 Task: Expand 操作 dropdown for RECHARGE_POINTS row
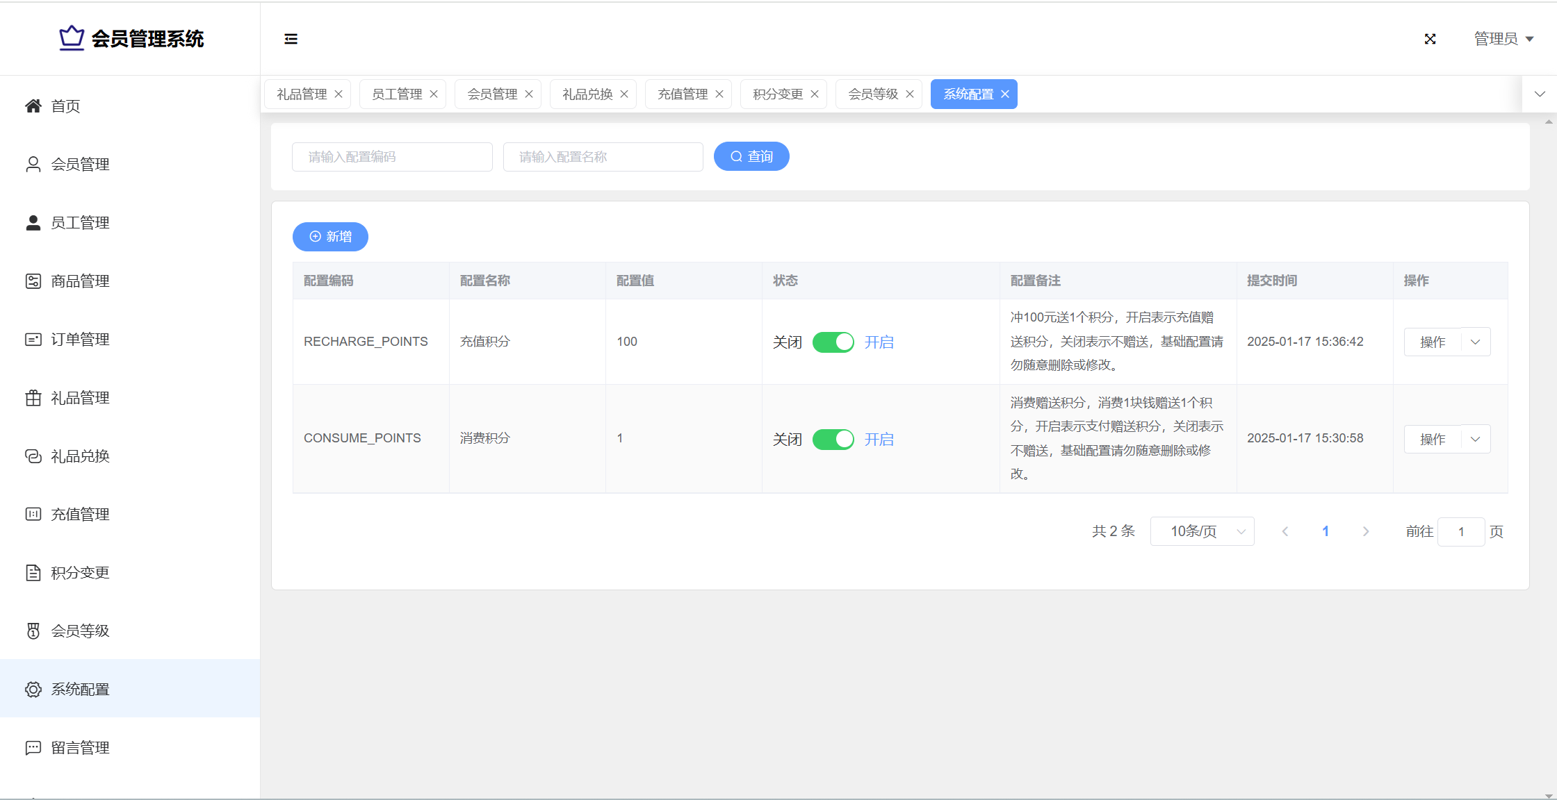point(1475,342)
